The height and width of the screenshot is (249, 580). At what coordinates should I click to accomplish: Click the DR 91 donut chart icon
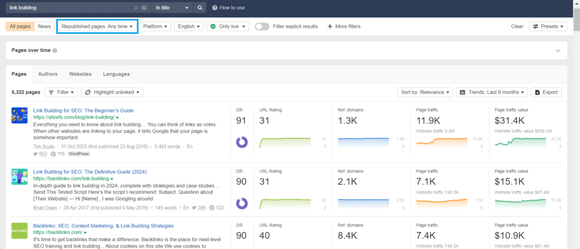click(241, 142)
